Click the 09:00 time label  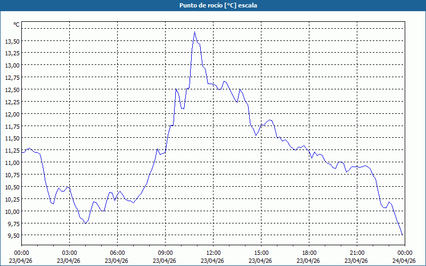pyautogui.click(x=165, y=253)
